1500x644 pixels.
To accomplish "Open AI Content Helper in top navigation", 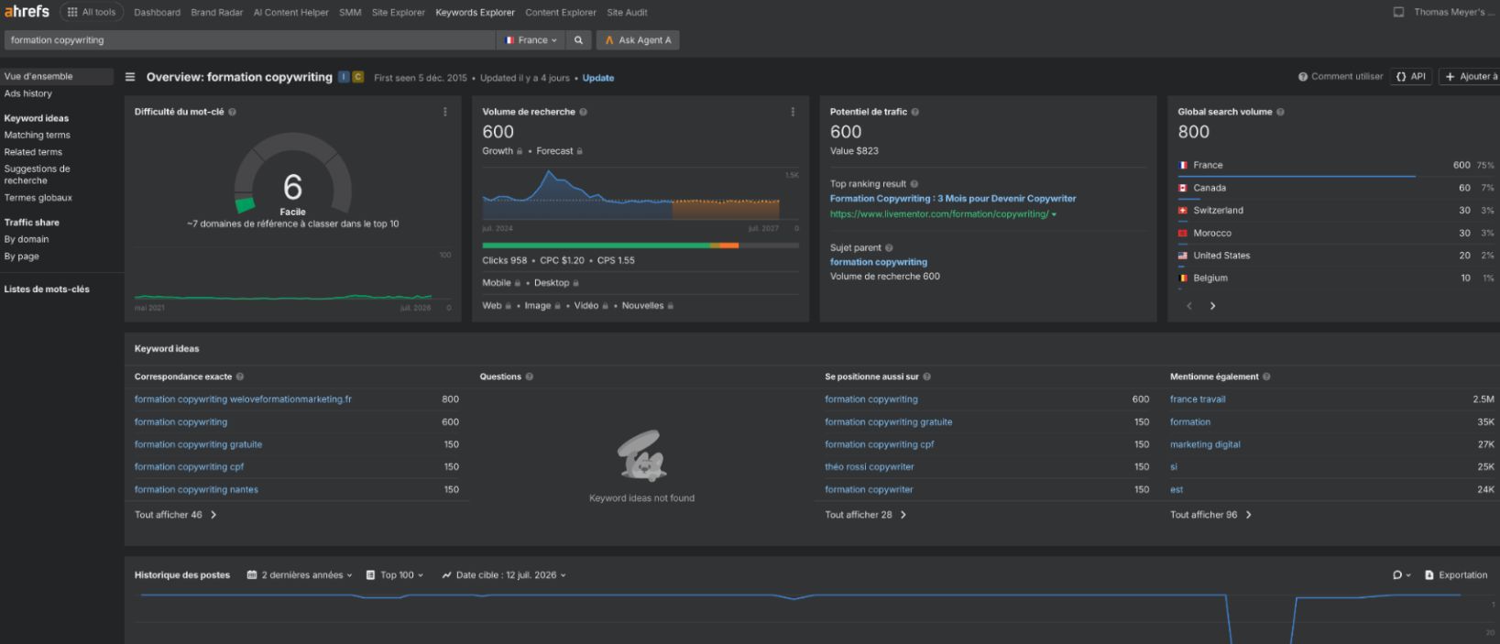I will (x=290, y=13).
